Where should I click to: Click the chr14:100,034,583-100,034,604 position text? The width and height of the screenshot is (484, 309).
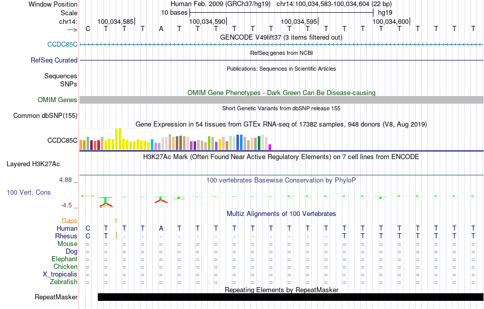[x=334, y=4]
